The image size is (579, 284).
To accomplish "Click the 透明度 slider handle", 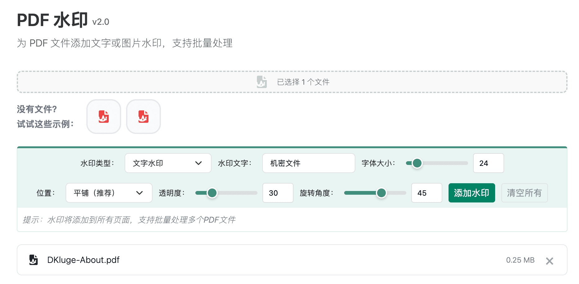I will pyautogui.click(x=212, y=193).
